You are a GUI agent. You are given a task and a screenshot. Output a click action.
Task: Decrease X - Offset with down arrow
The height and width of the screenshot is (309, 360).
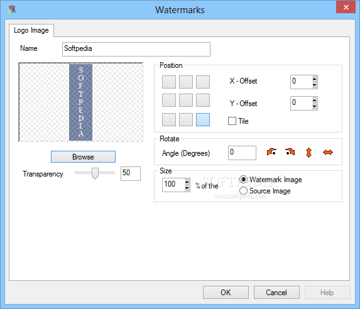[315, 85]
